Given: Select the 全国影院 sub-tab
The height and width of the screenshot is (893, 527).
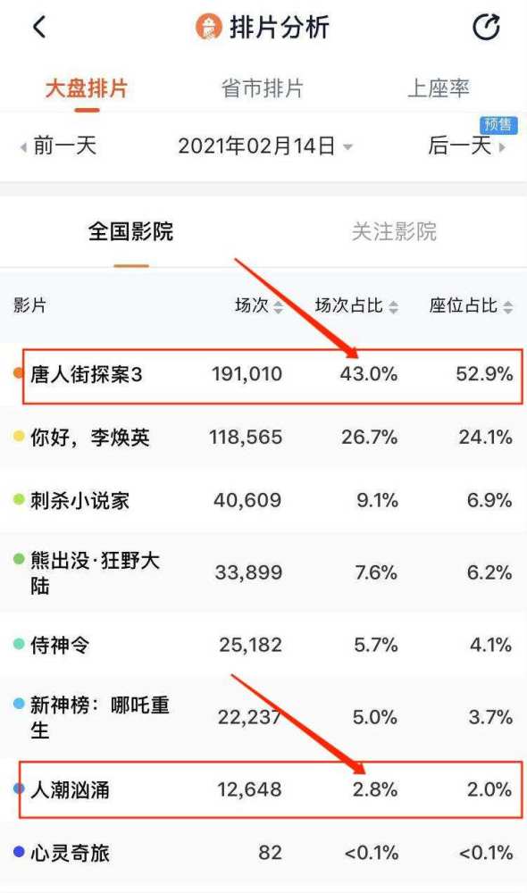Looking at the screenshot, I should [130, 231].
